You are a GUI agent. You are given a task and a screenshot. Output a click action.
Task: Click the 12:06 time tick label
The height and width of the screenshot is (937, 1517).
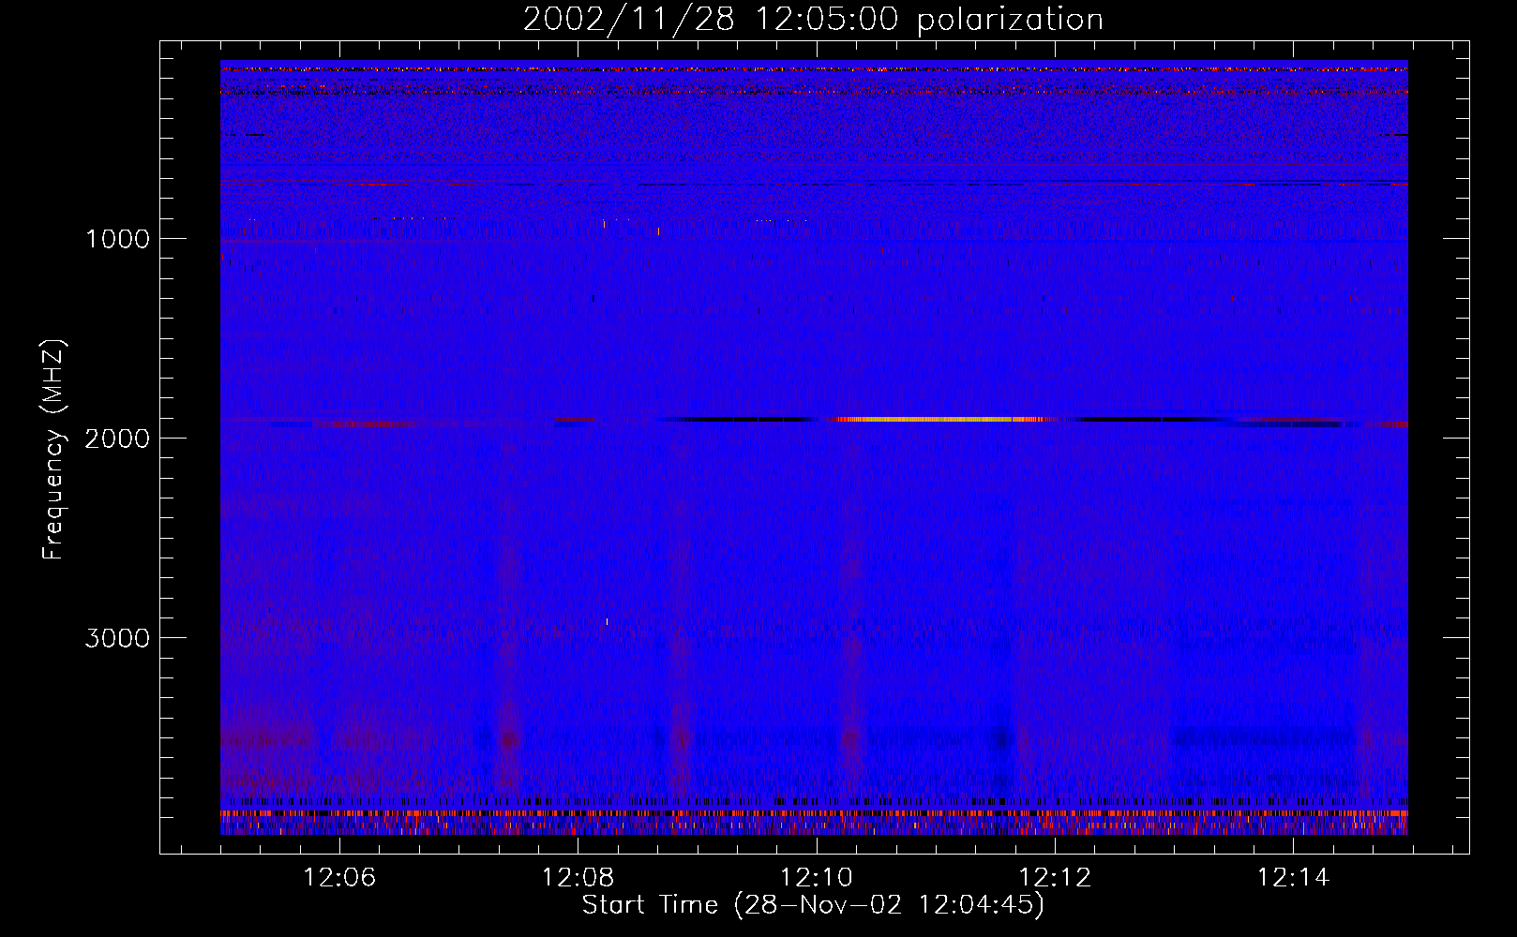pos(339,877)
